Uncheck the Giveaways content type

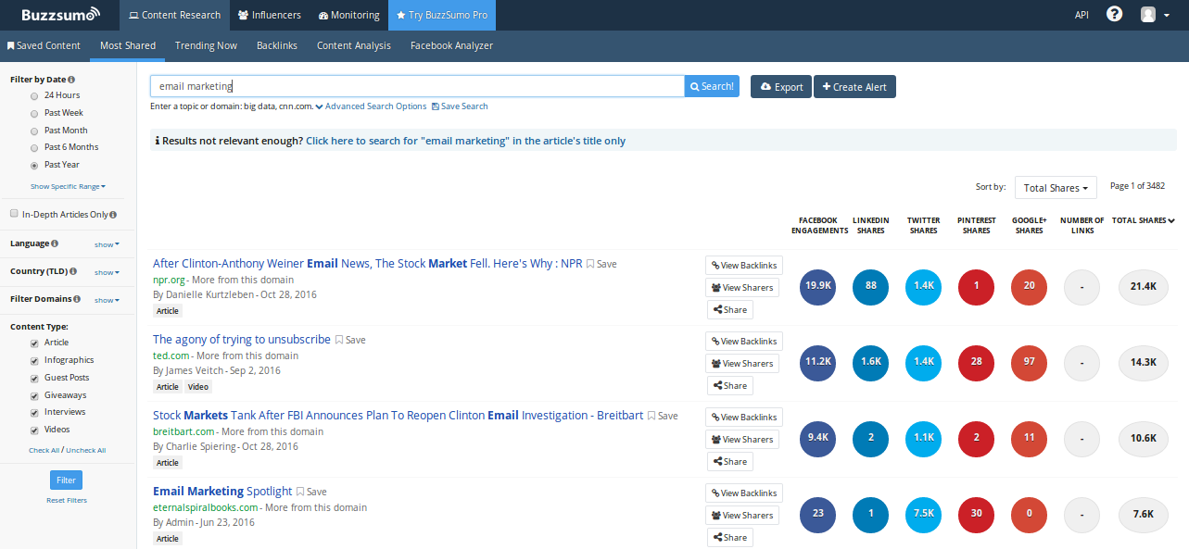tap(35, 395)
